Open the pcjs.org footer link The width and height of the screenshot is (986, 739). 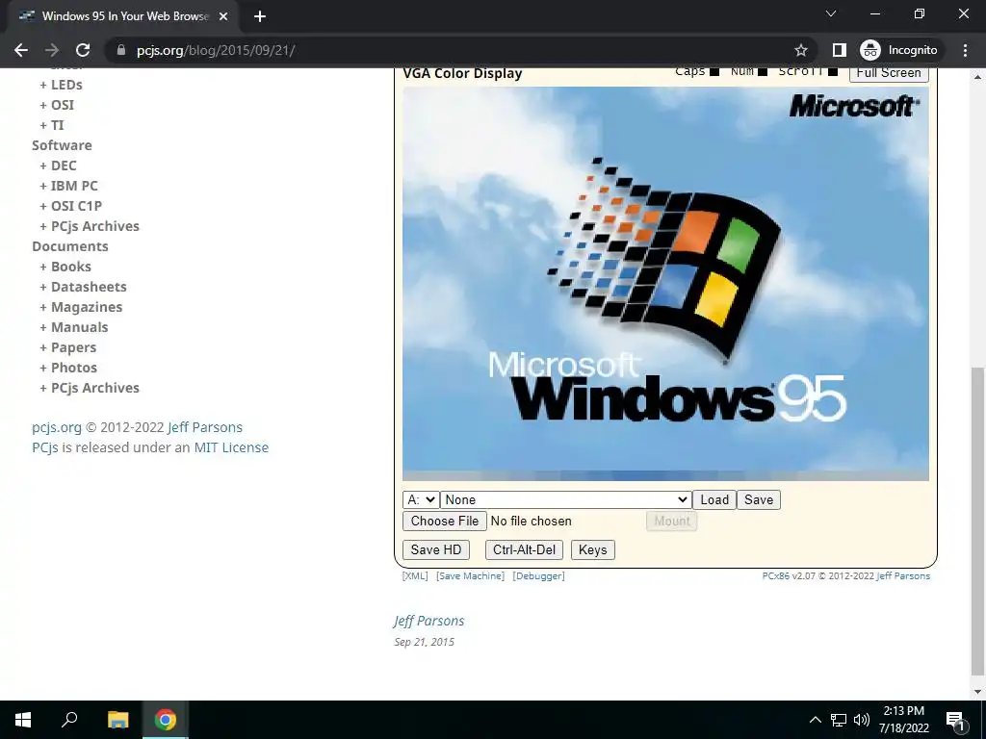(57, 427)
